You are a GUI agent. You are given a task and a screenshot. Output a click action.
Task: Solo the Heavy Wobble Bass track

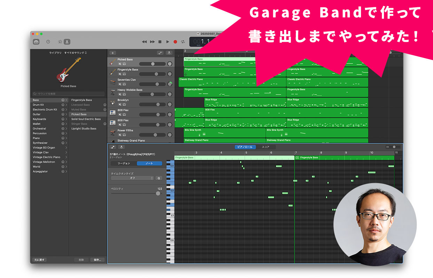tap(124, 94)
